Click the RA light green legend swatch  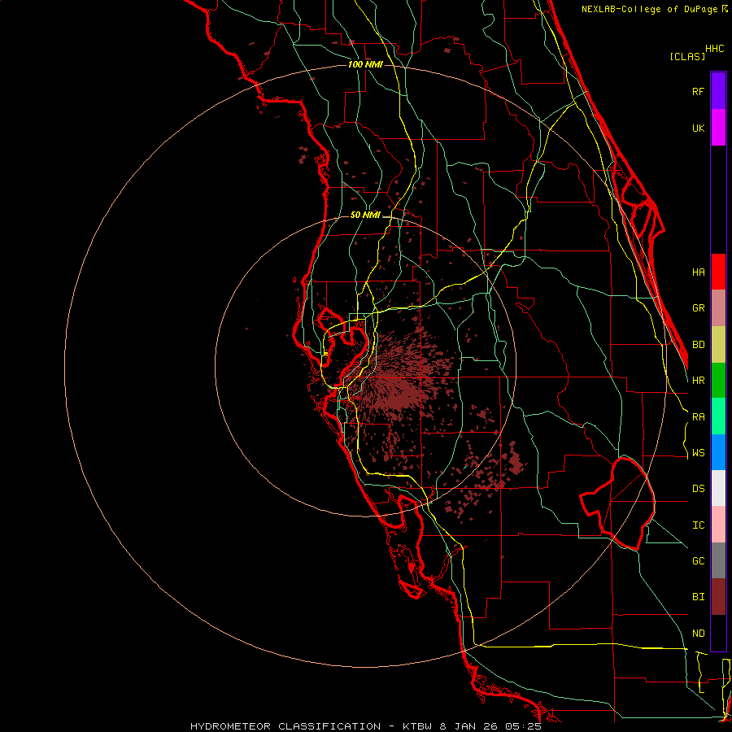pyautogui.click(x=718, y=416)
